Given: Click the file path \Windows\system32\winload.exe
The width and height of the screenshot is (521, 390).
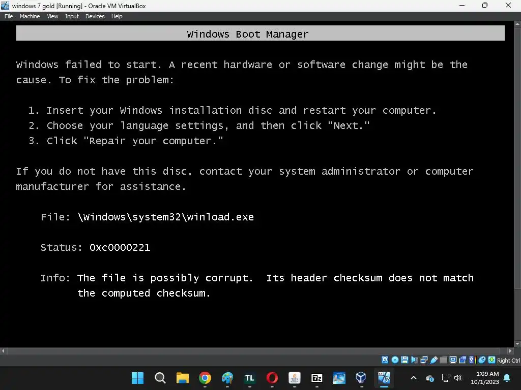Looking at the screenshot, I should click(165, 217).
